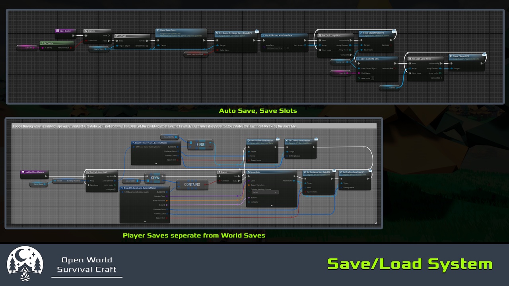The image size is (509, 286).
Task: Click the Clear Save Data function icon
Action: point(158,30)
